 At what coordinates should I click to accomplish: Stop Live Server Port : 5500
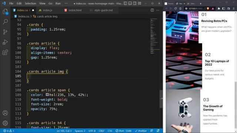123,131
